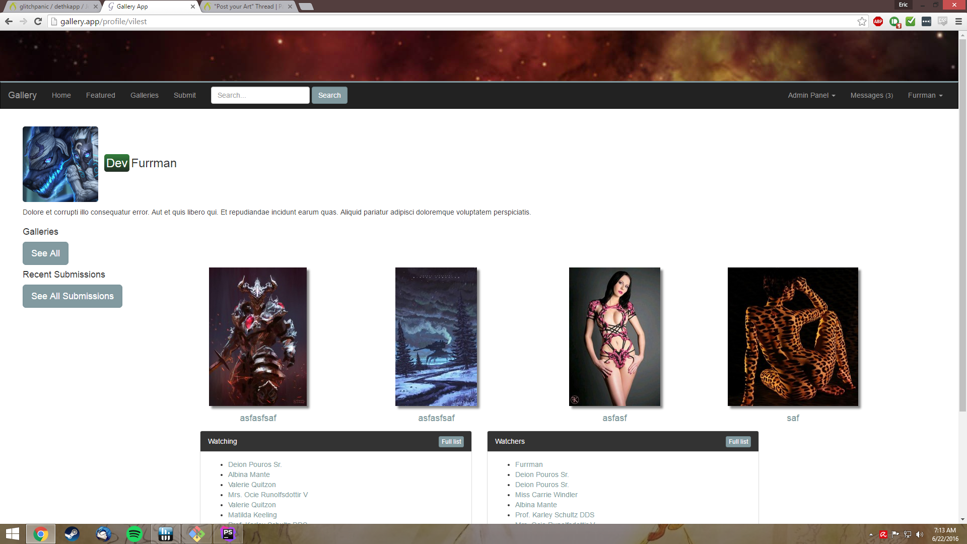
Task: Bookmark this page with the star icon
Action: click(x=862, y=21)
